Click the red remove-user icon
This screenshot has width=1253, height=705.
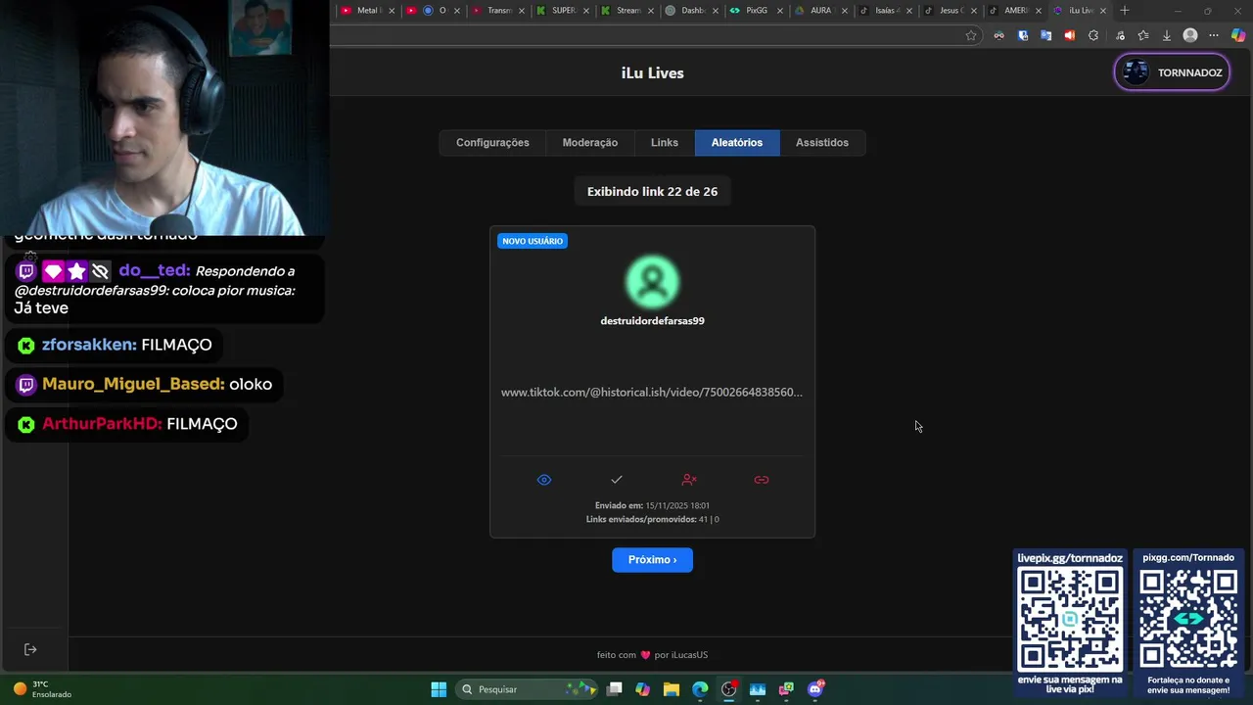(689, 480)
